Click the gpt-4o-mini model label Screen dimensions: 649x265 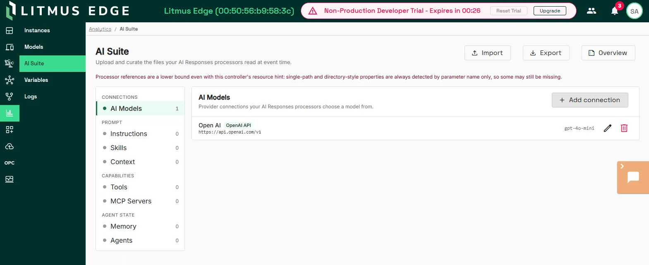579,128
